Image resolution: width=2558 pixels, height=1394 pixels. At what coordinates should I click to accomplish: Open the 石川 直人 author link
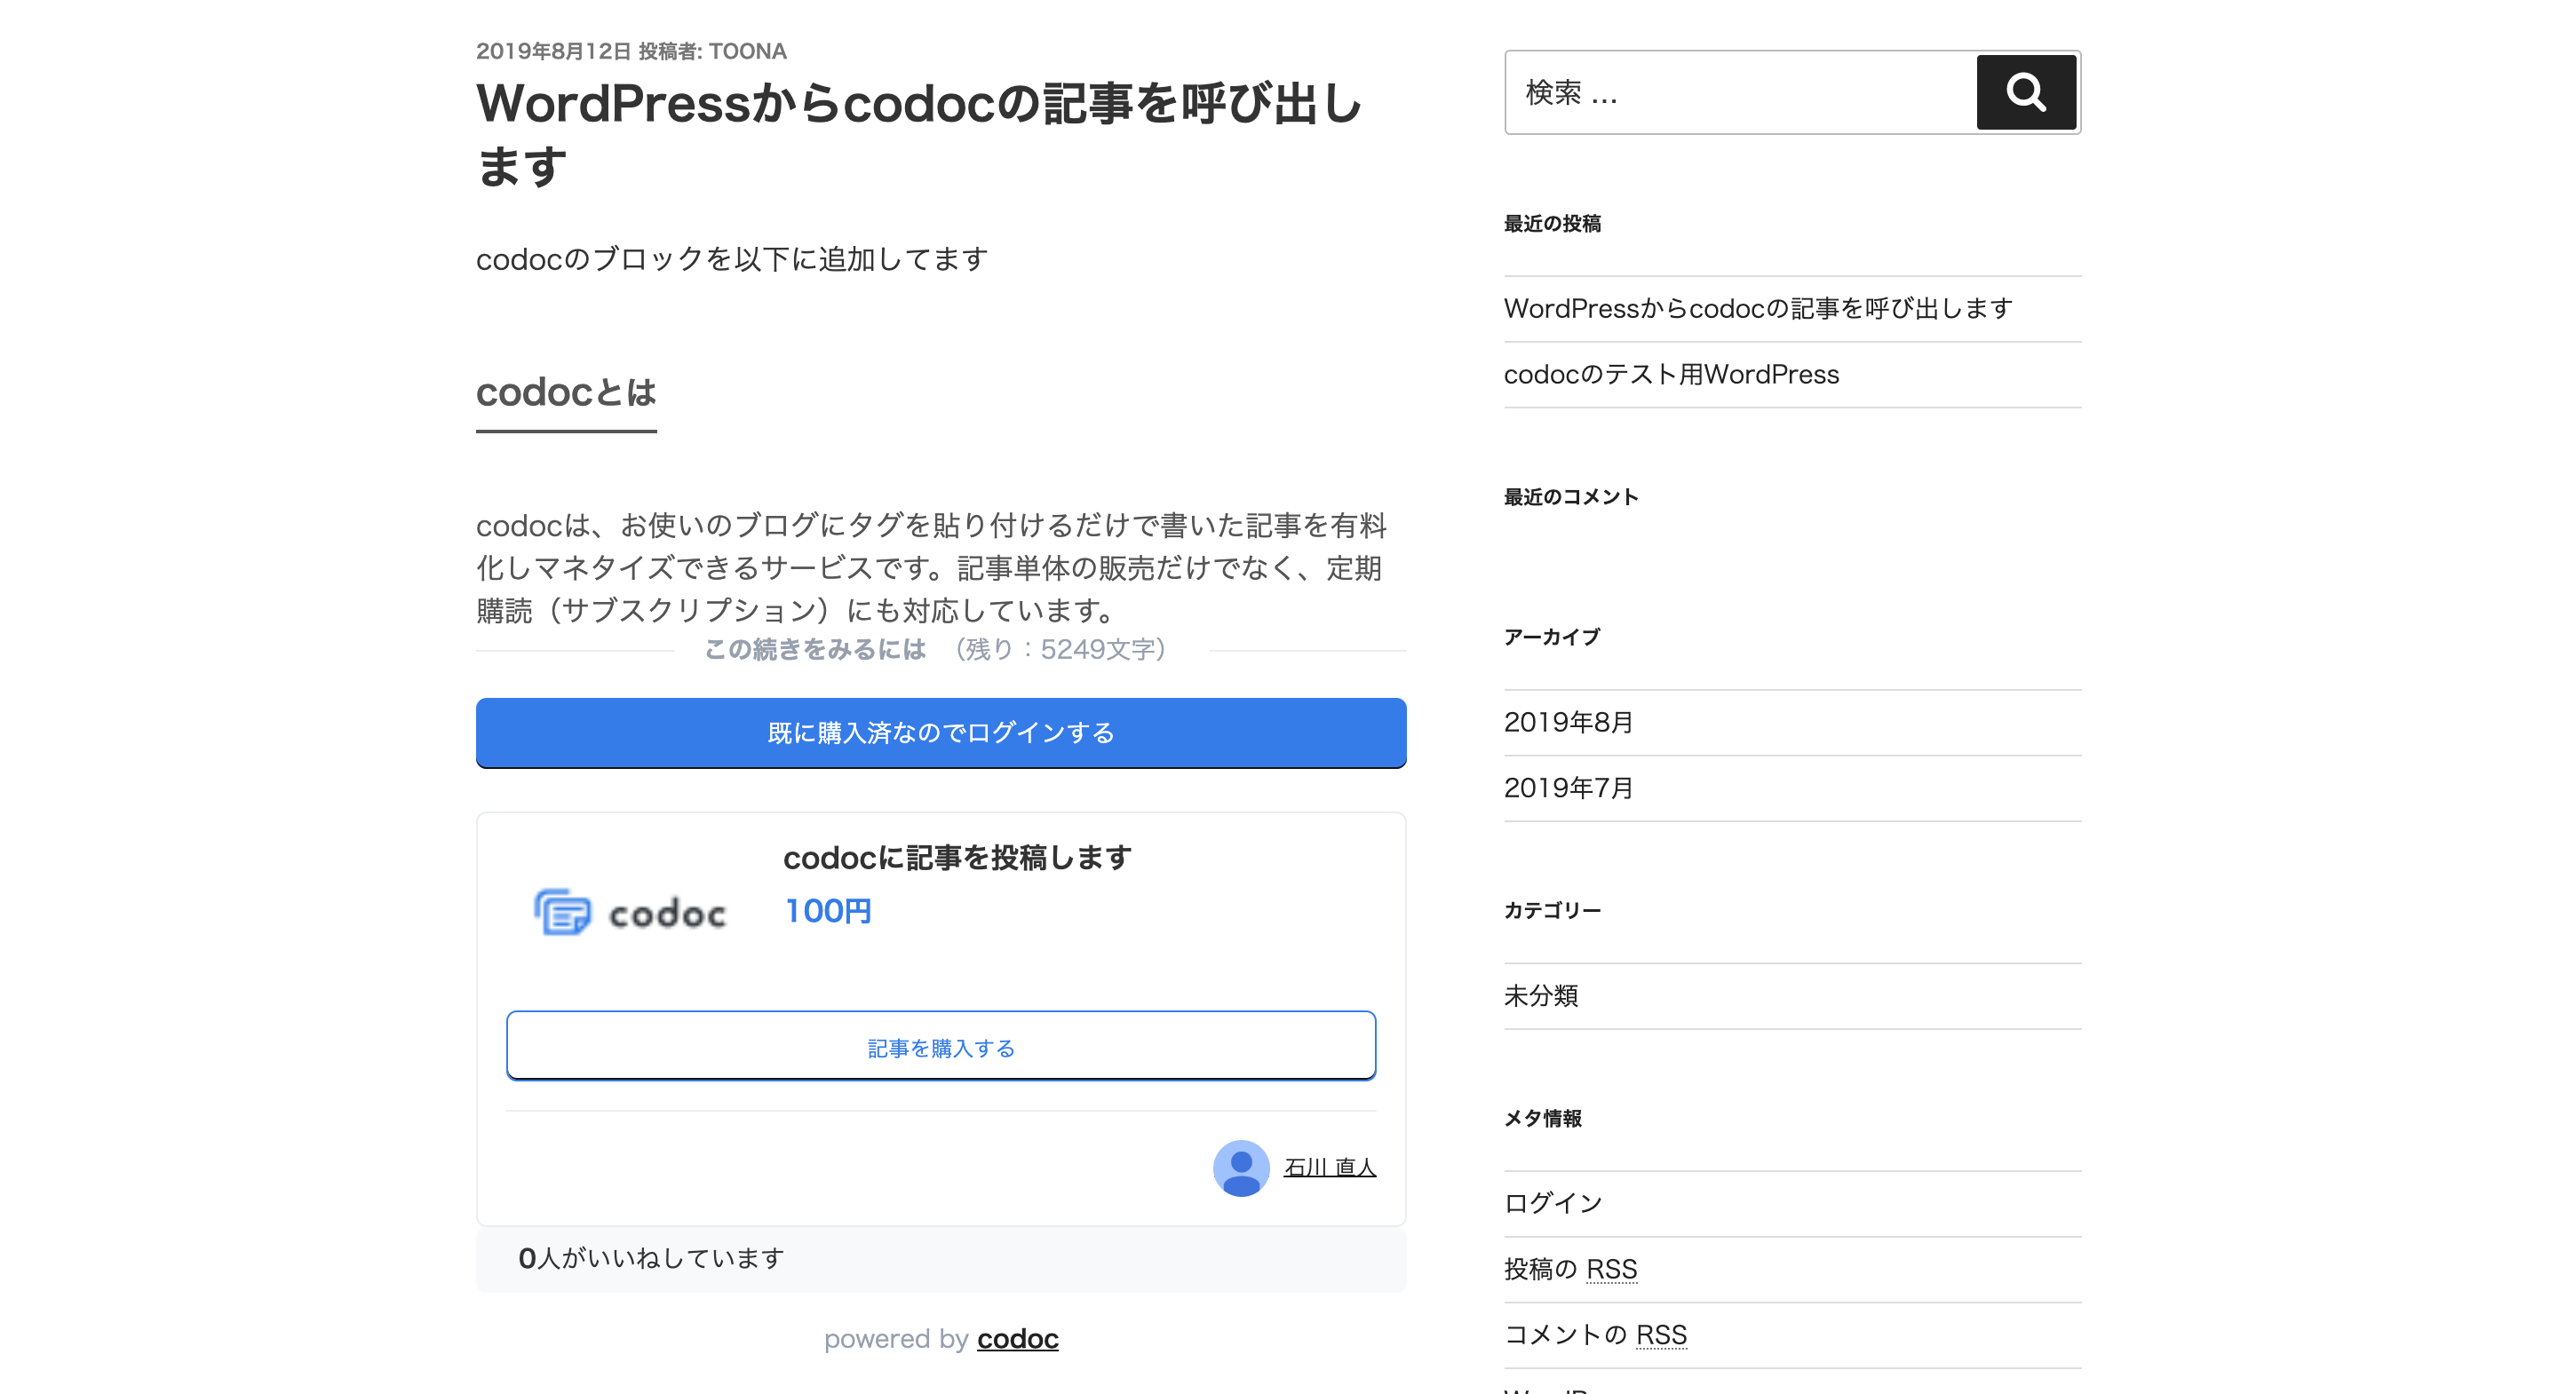click(x=1329, y=1167)
